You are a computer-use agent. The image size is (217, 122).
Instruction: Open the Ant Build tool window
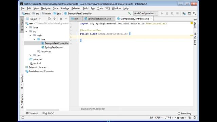pos(195,39)
